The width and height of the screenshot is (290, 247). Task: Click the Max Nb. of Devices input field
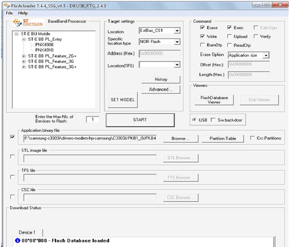92,119
